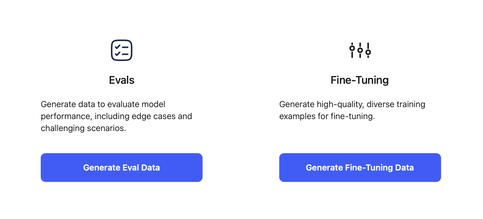Click the Fine-Tuning description text
Screen dimensions: 483x219
click(352, 110)
